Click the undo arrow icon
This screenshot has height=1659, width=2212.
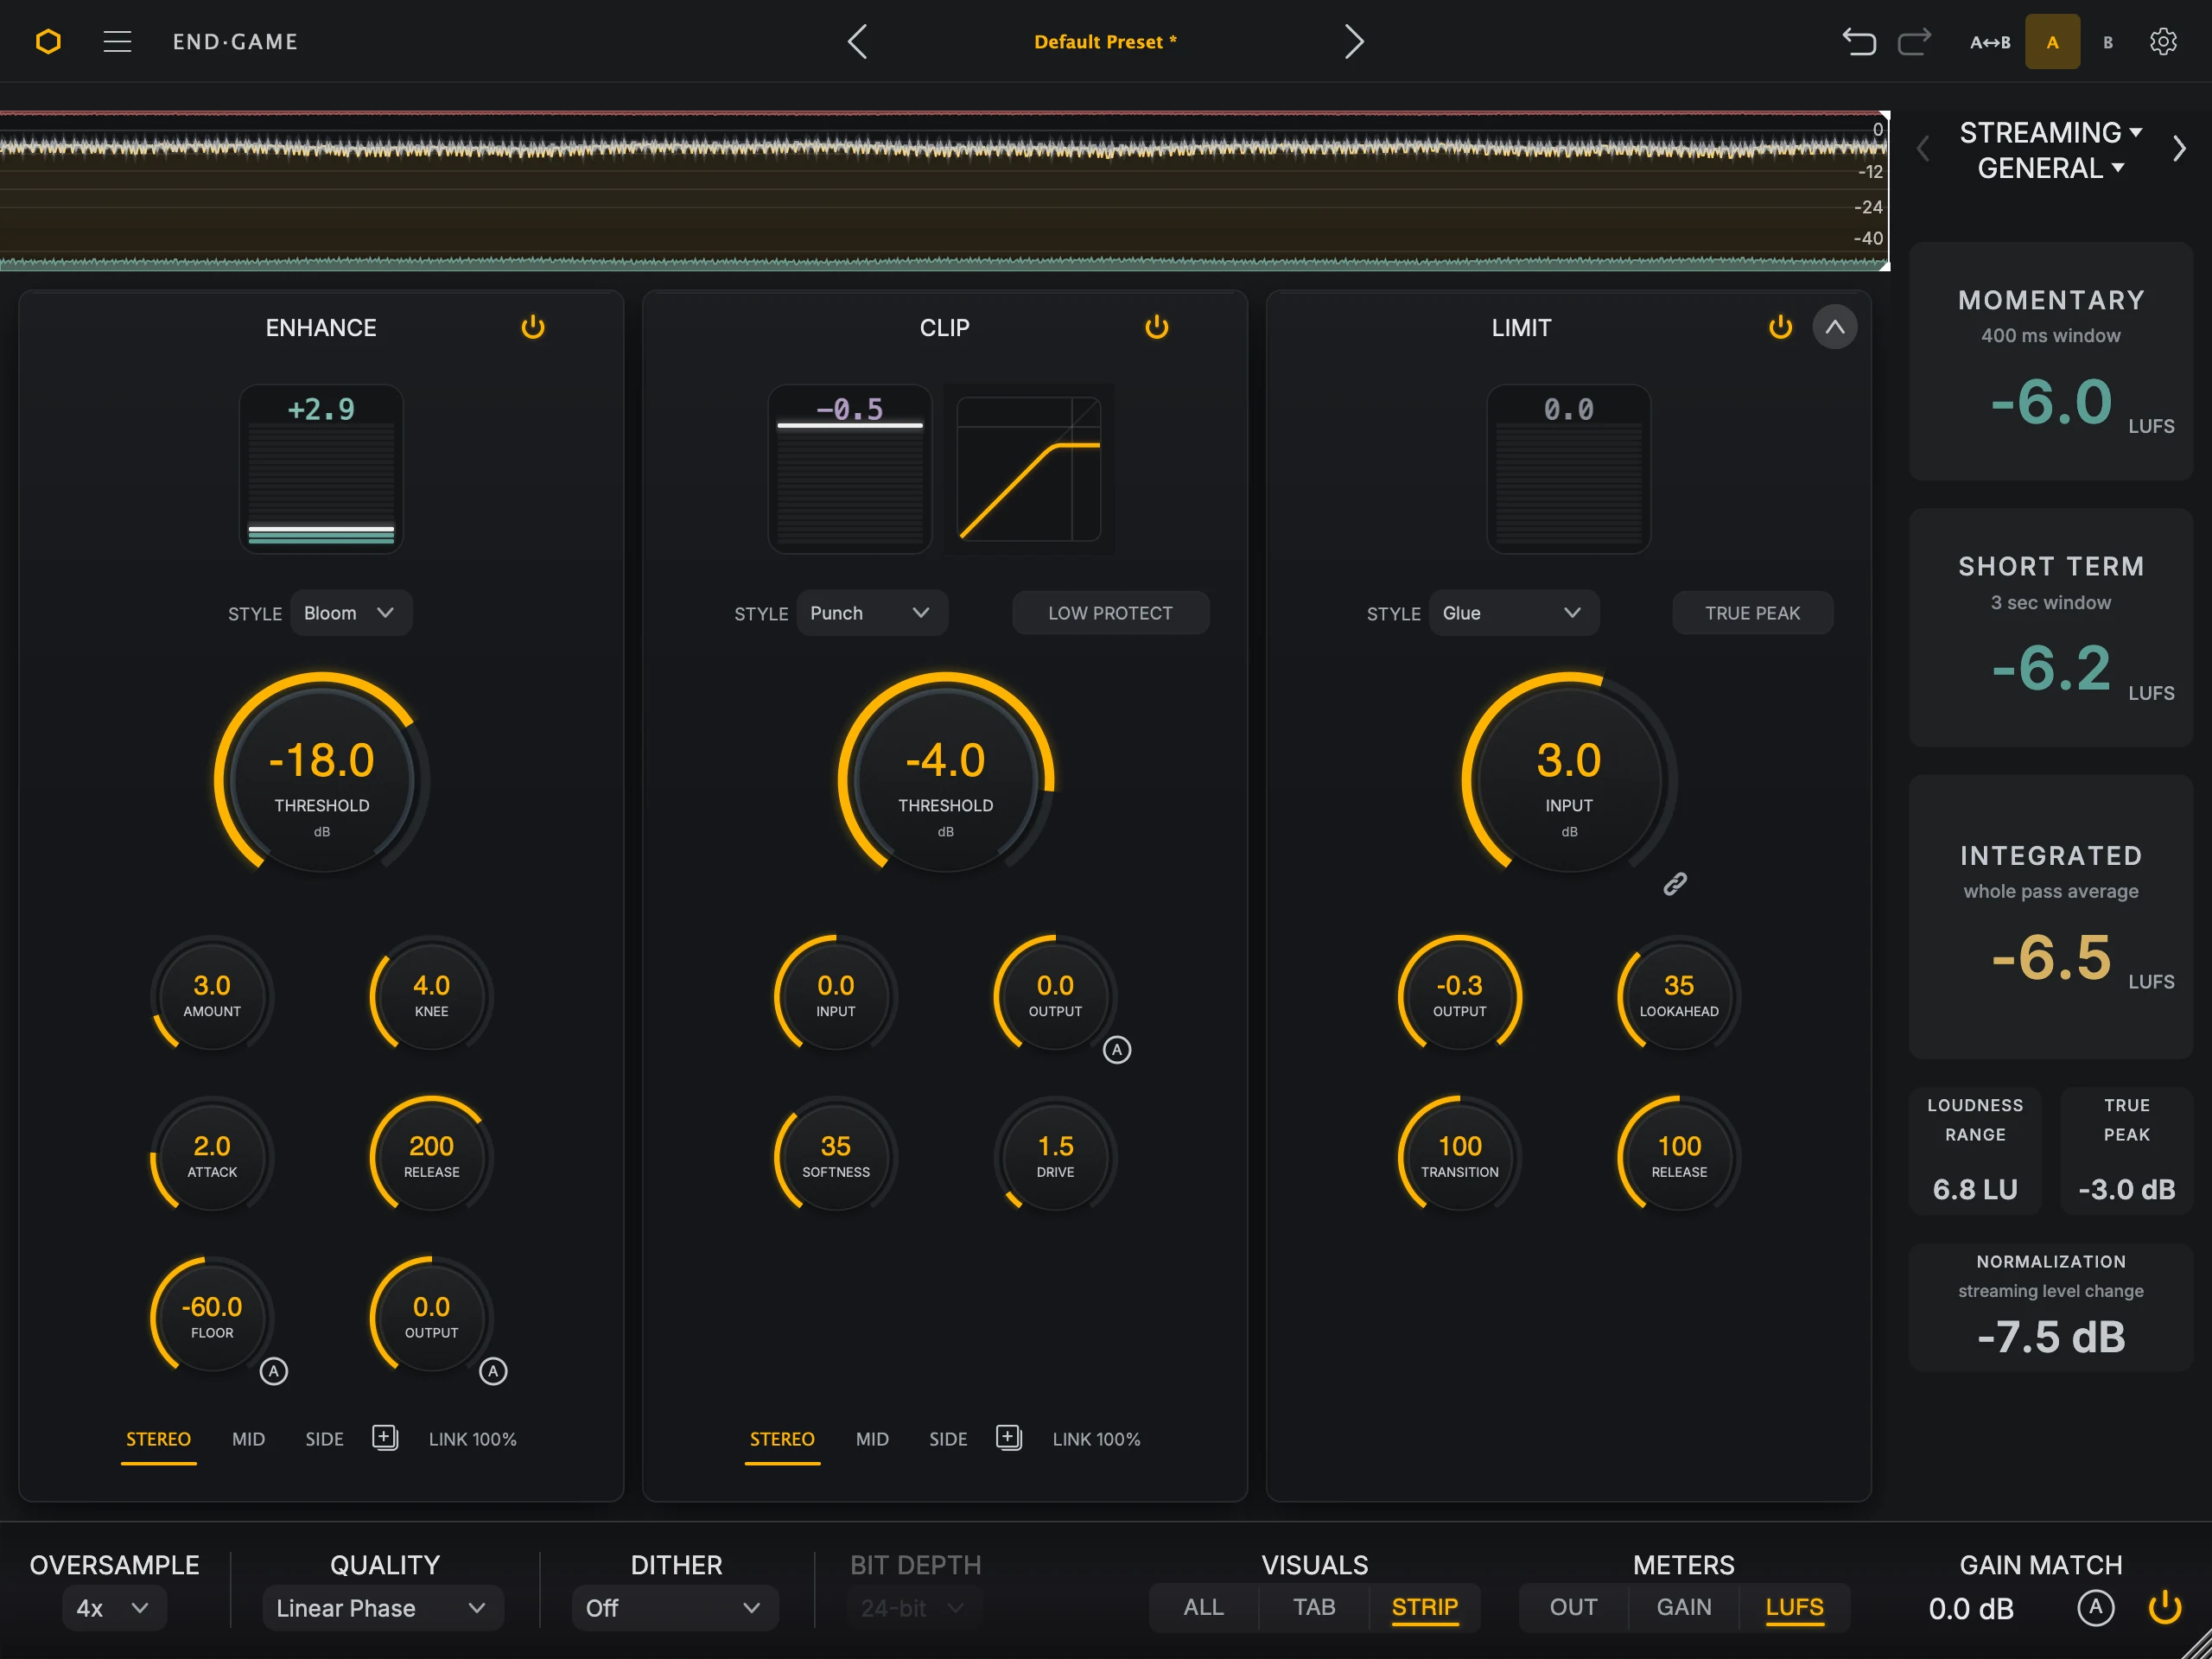[x=1859, y=42]
